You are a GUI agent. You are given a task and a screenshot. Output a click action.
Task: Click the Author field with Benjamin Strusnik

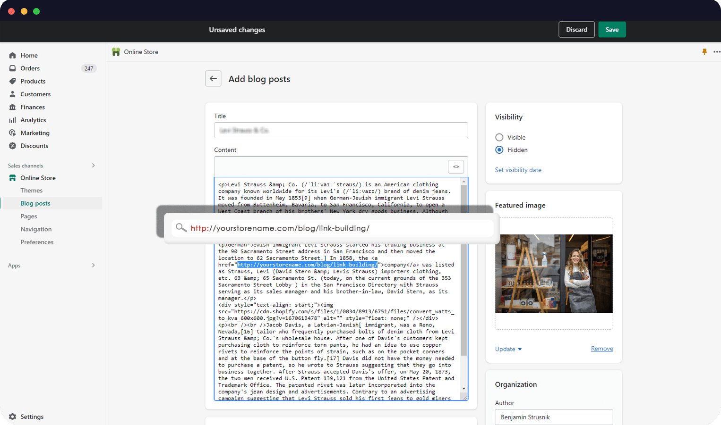point(554,417)
